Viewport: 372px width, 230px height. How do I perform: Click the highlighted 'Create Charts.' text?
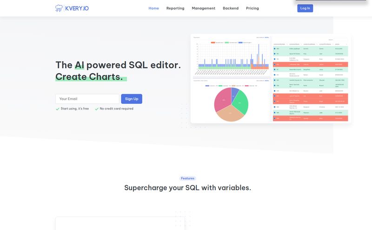click(89, 77)
